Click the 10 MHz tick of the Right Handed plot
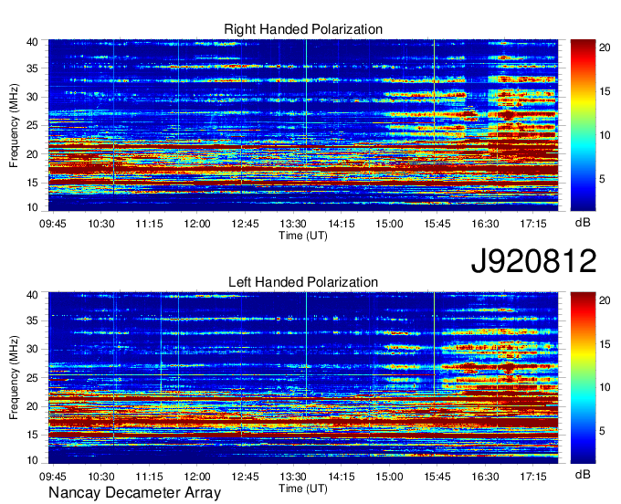621x504 pixels. [x=32, y=207]
